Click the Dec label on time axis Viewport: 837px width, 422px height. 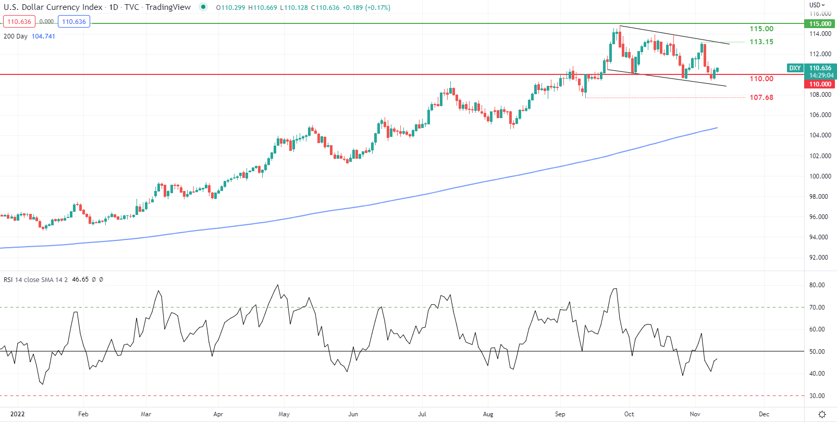[764, 415]
